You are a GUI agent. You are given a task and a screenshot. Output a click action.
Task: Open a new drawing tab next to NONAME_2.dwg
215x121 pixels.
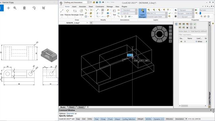point(91,23)
